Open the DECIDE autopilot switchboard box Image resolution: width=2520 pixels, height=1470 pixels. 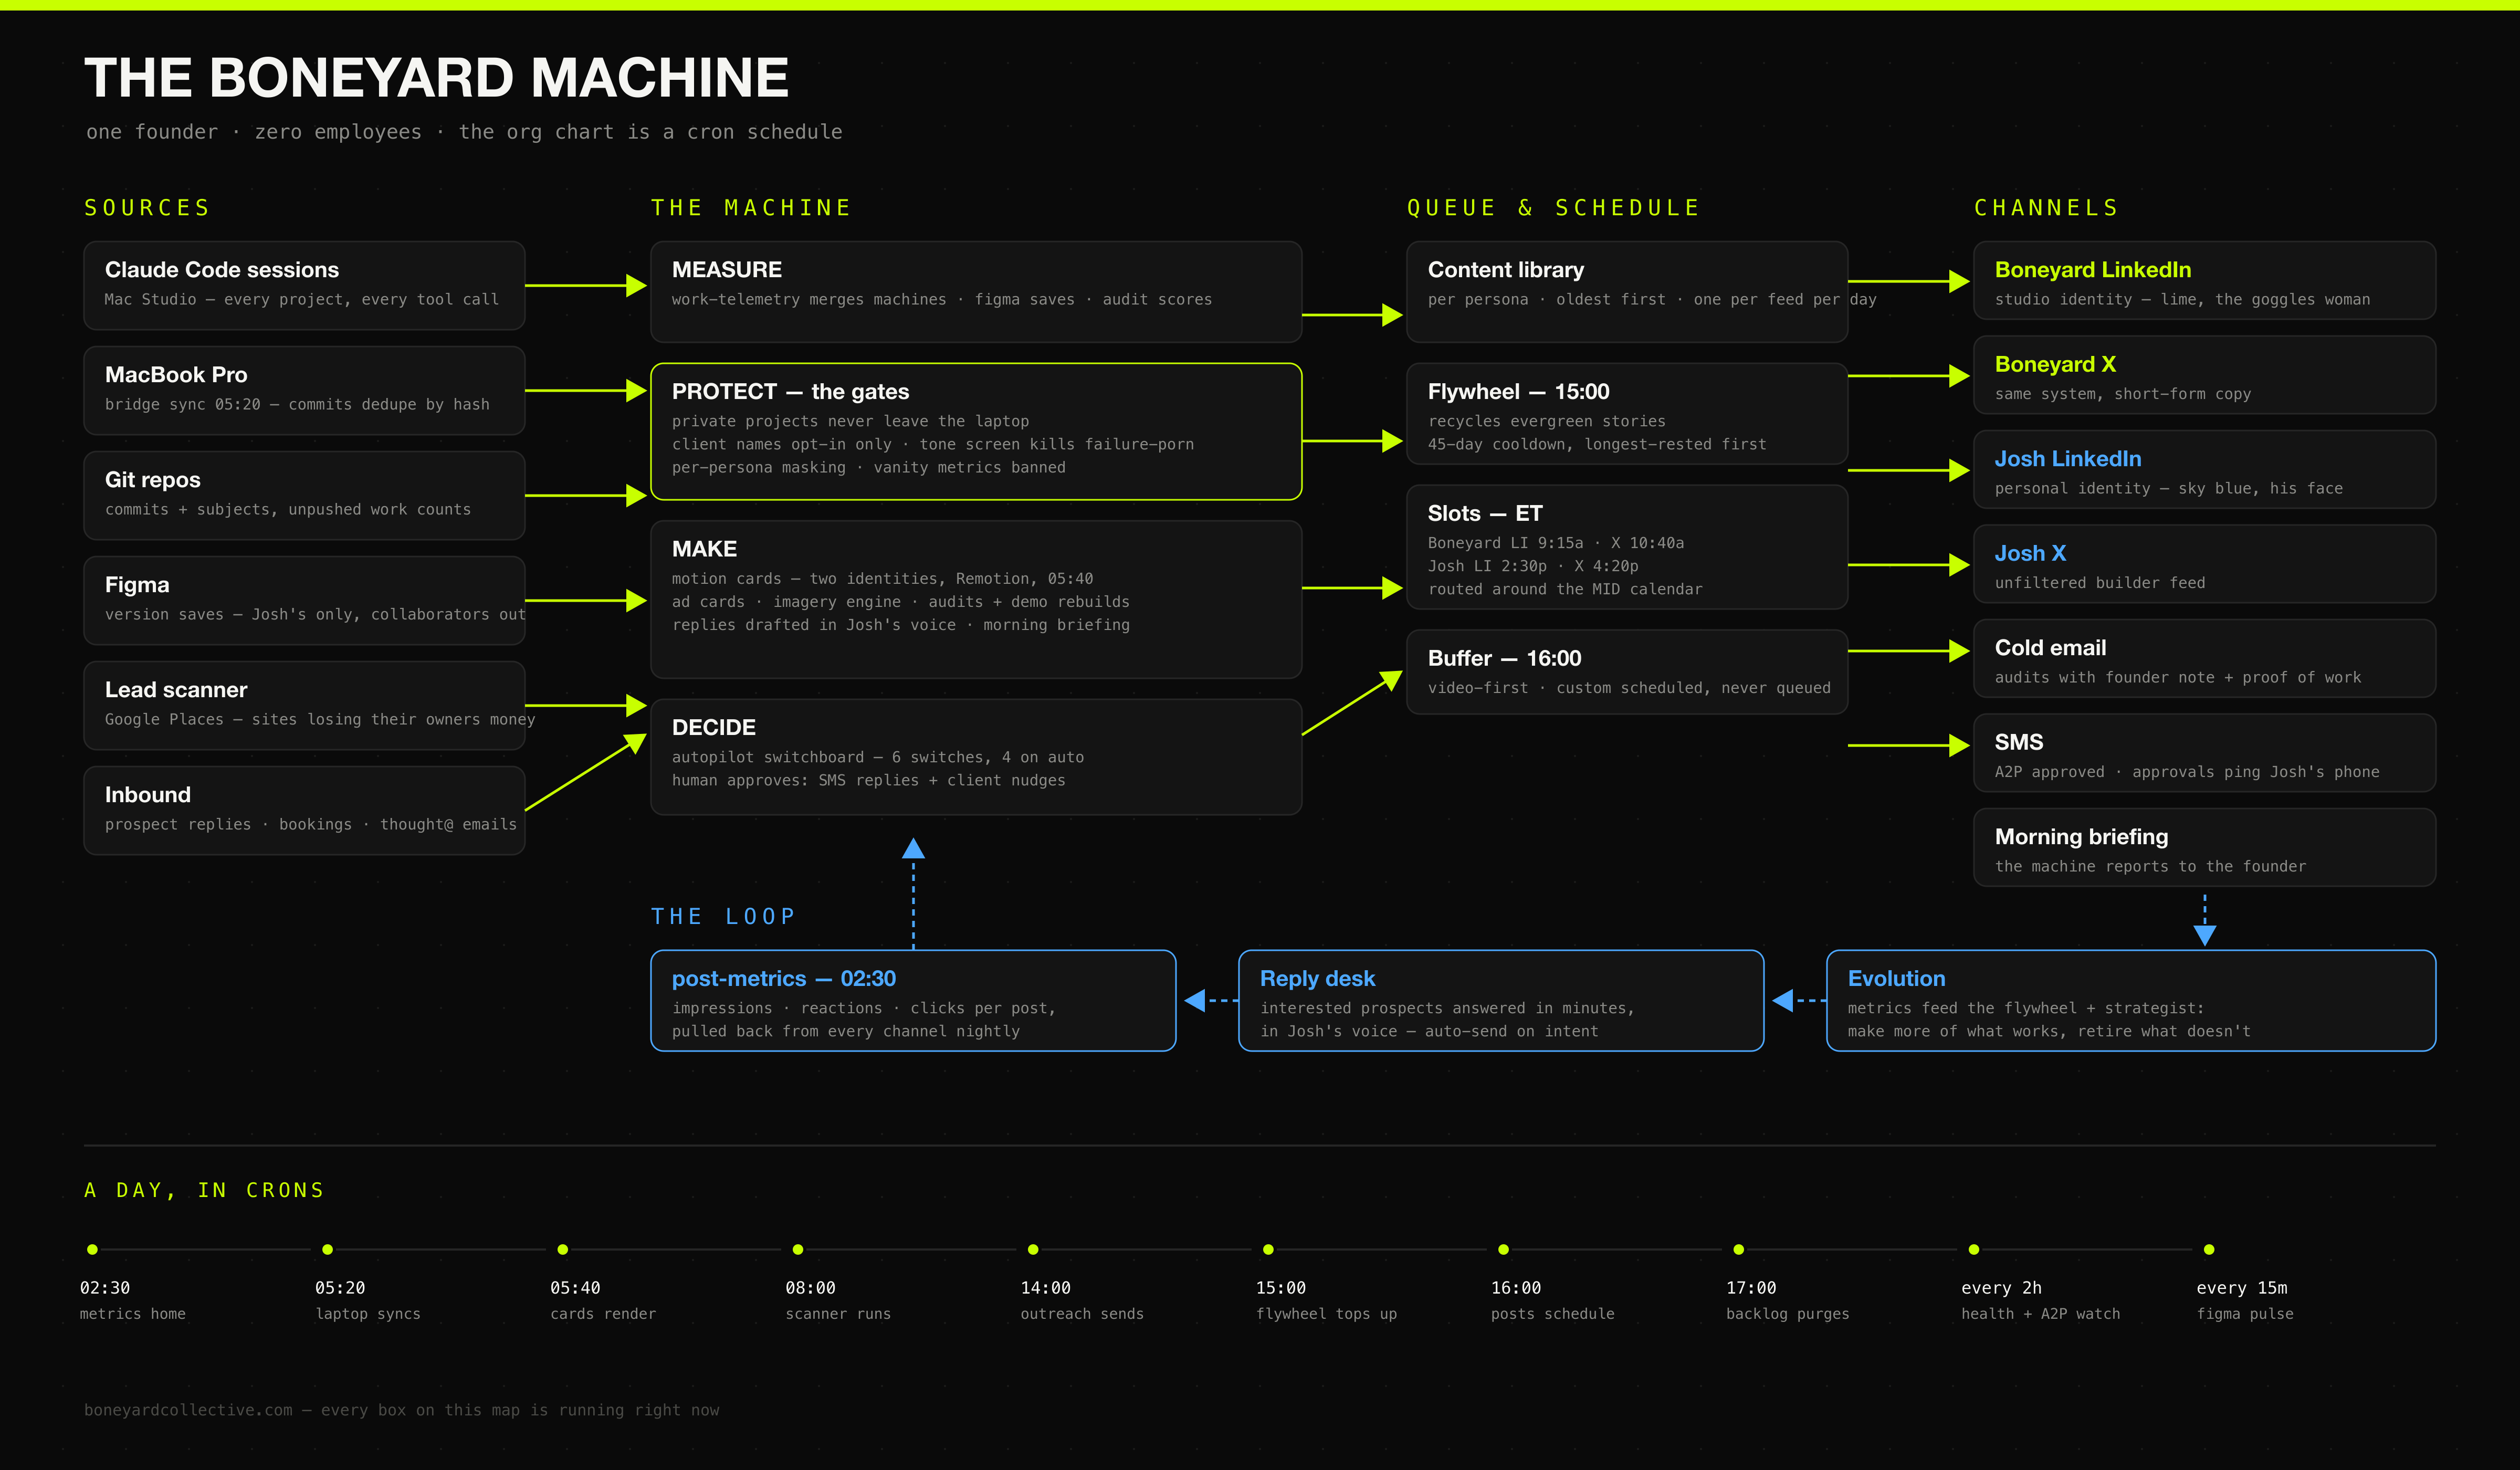click(x=976, y=757)
